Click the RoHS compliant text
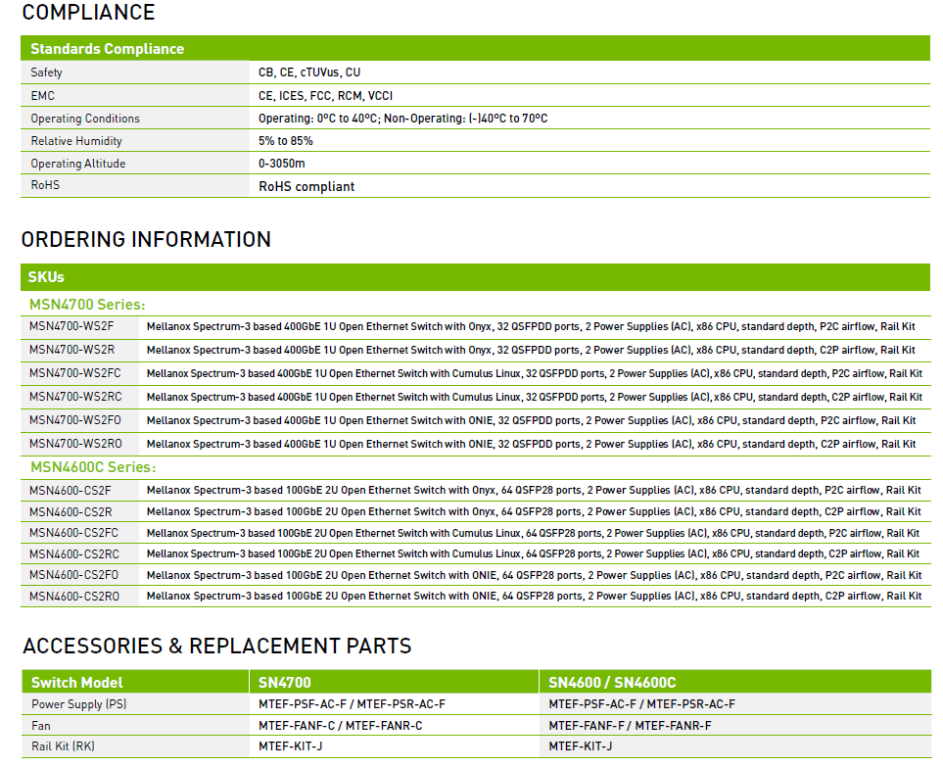This screenshot has width=943, height=768. (x=306, y=186)
